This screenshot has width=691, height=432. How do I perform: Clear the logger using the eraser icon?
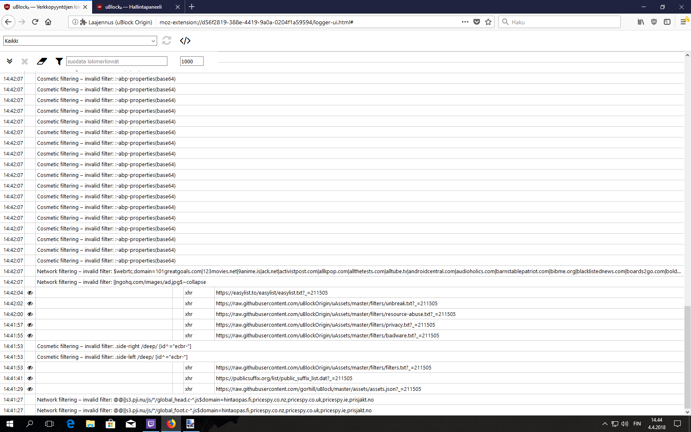click(42, 61)
